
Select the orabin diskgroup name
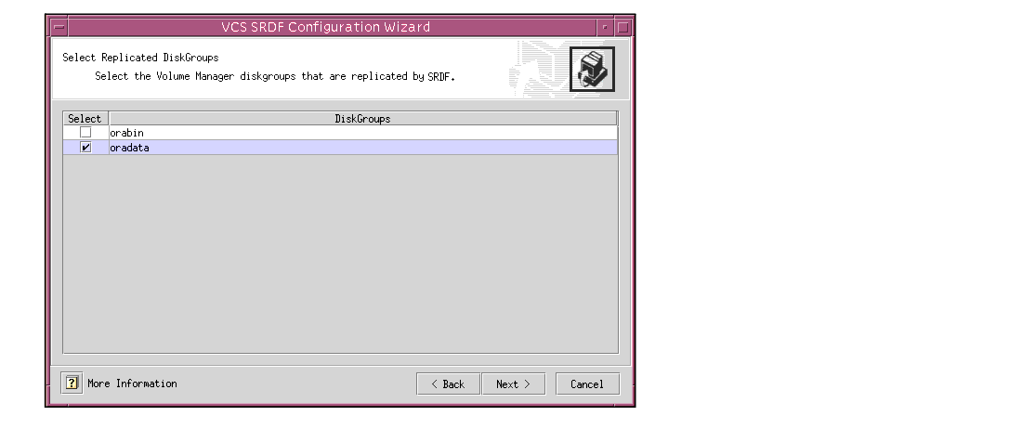pyautogui.click(x=126, y=133)
